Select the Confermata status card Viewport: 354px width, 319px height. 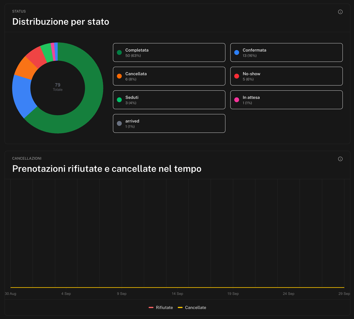286,52
